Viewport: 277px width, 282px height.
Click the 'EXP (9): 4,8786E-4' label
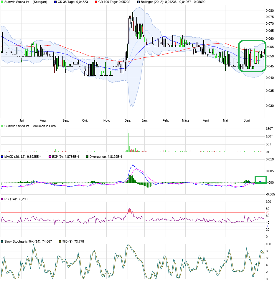65,157
